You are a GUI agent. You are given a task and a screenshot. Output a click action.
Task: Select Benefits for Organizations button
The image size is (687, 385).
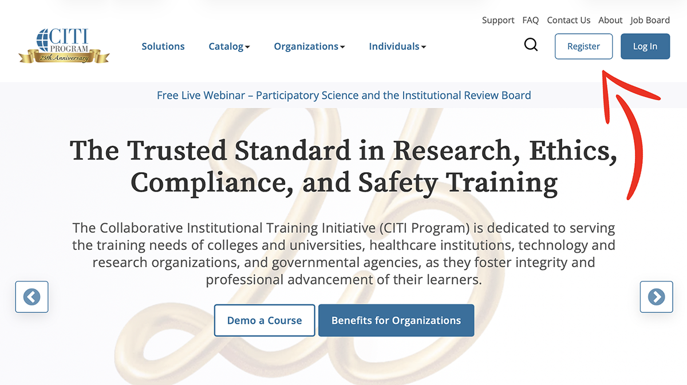396,320
